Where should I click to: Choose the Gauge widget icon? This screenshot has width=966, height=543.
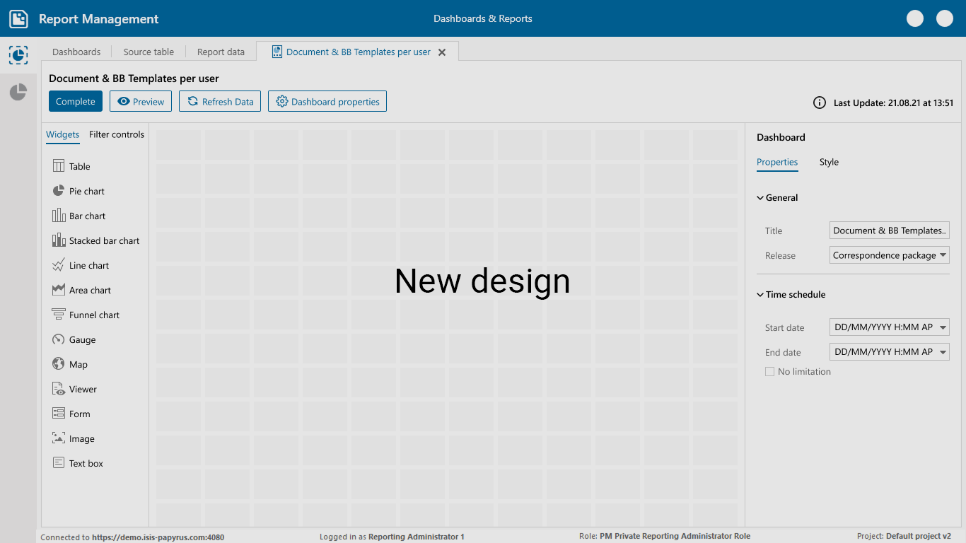pyautogui.click(x=59, y=339)
